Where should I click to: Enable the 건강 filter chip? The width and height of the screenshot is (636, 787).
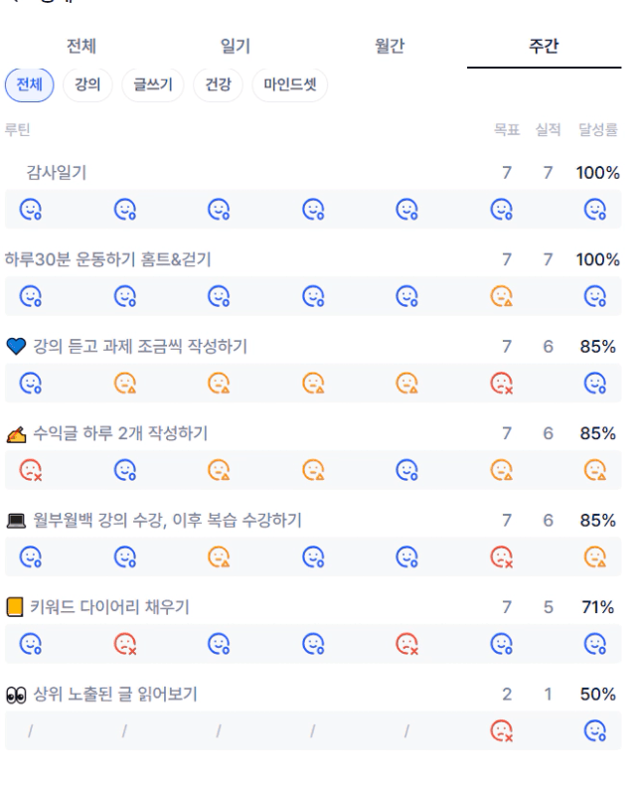click(217, 84)
